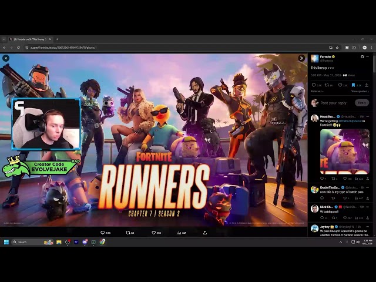Open Nick Eh... profile avatar
Screen dimensions: 376x282
(314, 209)
